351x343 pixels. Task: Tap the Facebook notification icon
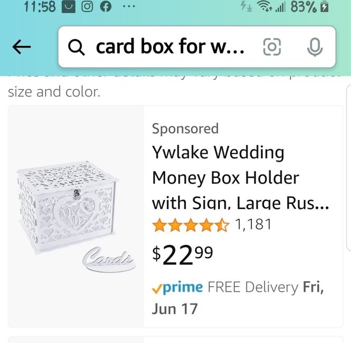[x=106, y=7]
